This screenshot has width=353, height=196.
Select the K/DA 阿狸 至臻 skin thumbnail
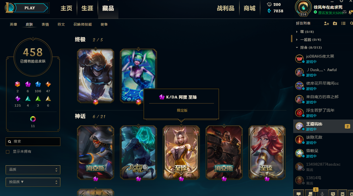pos(181,152)
